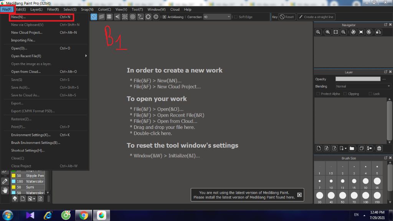Click the Navigator zoom 100% icon
Image resolution: width=393 pixels, height=221 pixels.
point(318,32)
